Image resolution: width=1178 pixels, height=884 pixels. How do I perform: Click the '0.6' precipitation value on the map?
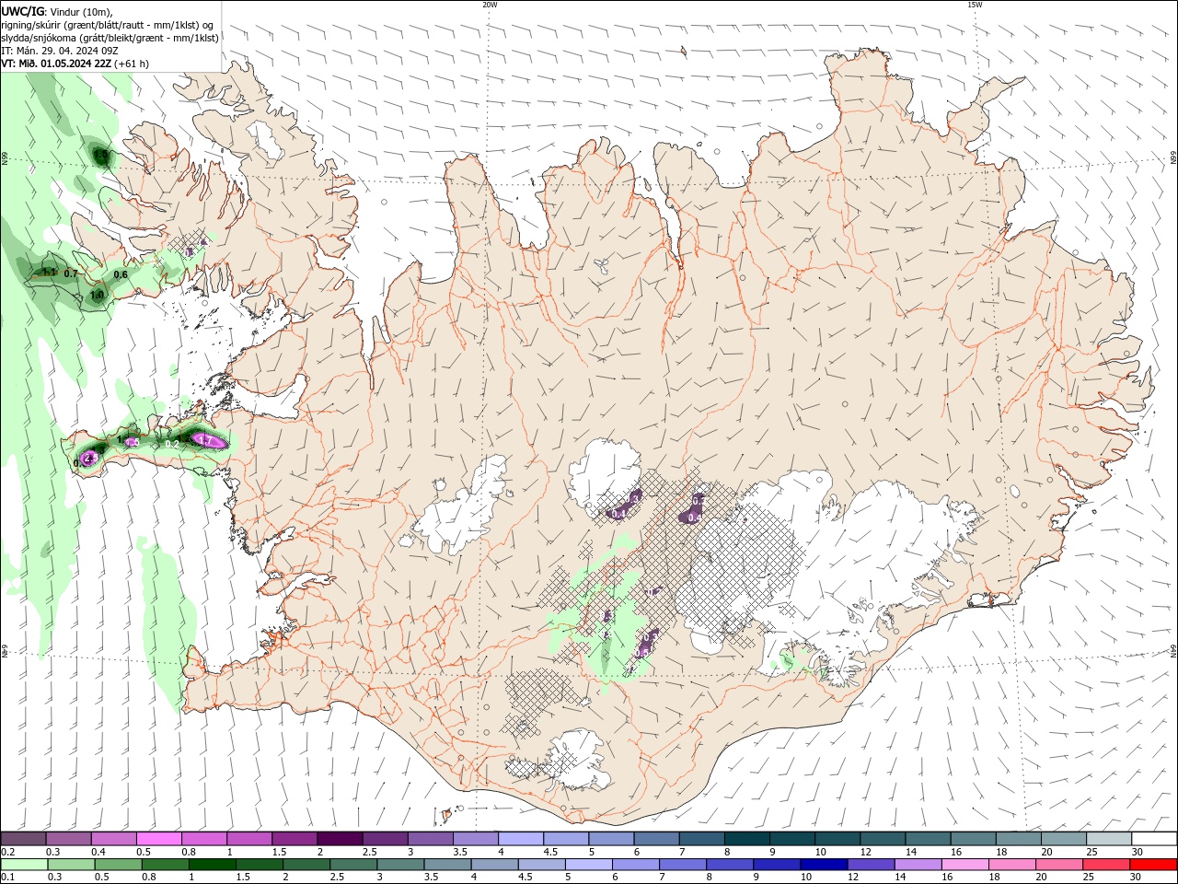pos(121,274)
